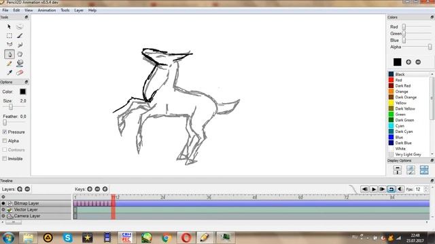Select the Polyline tool
The width and height of the screenshot is (435, 244).
[9, 45]
